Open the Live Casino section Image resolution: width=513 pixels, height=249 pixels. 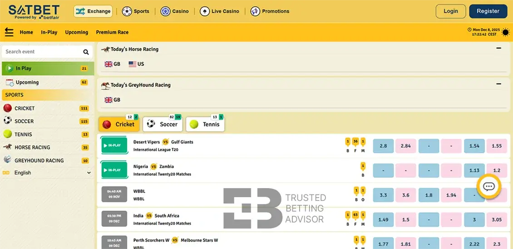(219, 11)
